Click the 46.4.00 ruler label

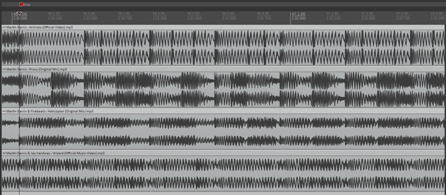(x=228, y=14)
